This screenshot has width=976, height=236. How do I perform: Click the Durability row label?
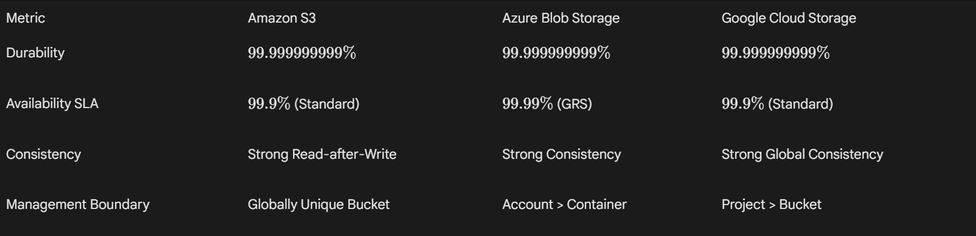[35, 53]
